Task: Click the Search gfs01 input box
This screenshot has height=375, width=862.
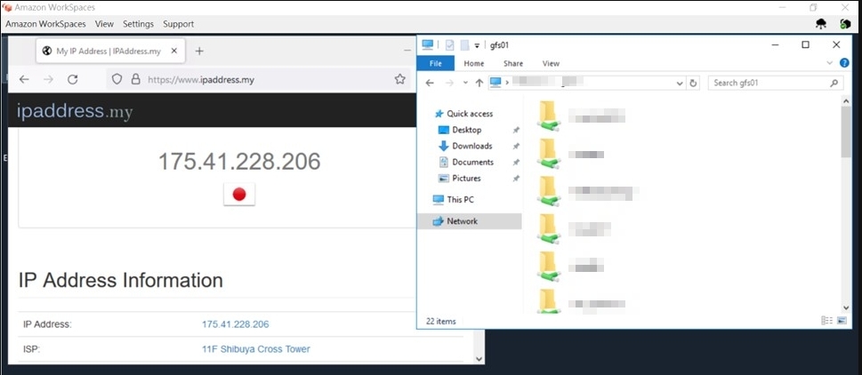Action: pyautogui.click(x=769, y=83)
